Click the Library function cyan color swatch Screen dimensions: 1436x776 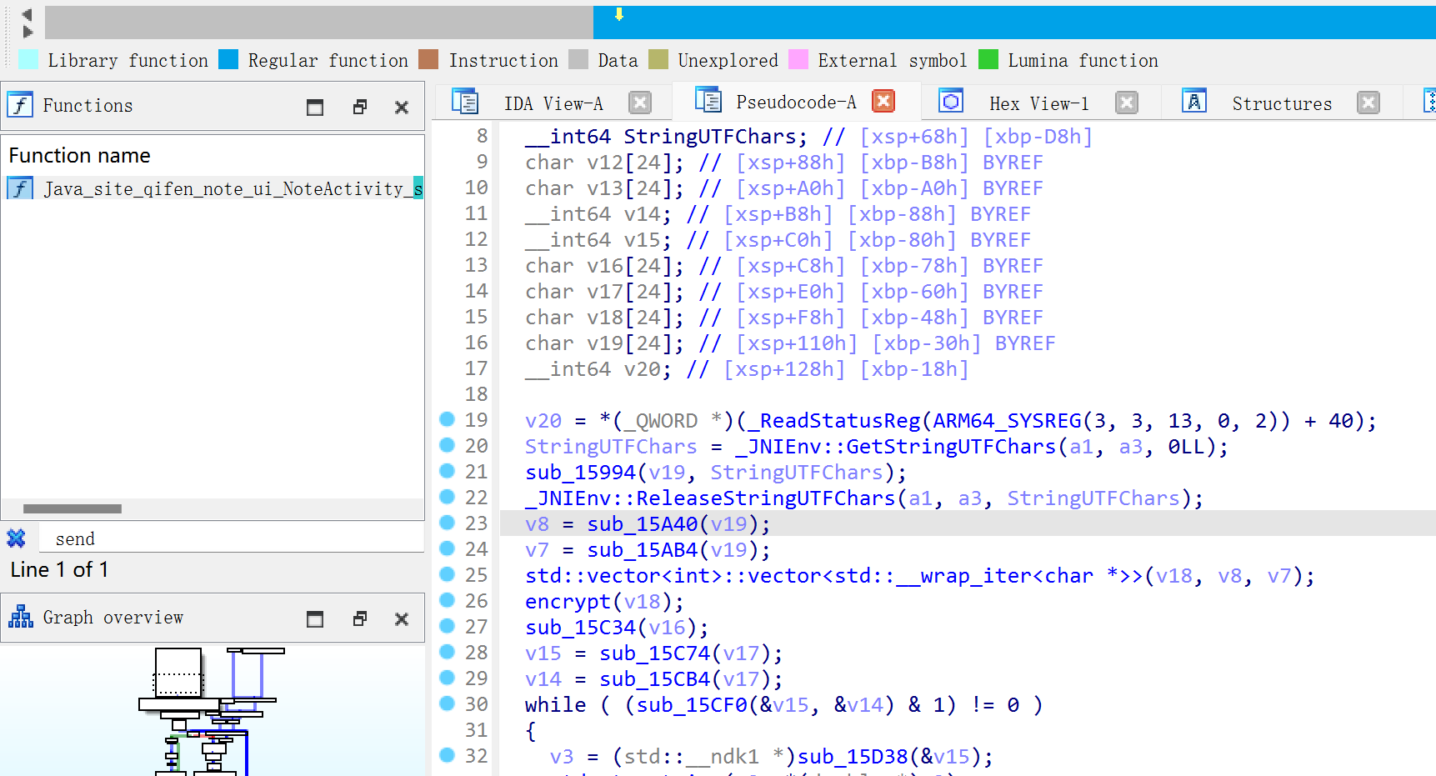coord(28,59)
